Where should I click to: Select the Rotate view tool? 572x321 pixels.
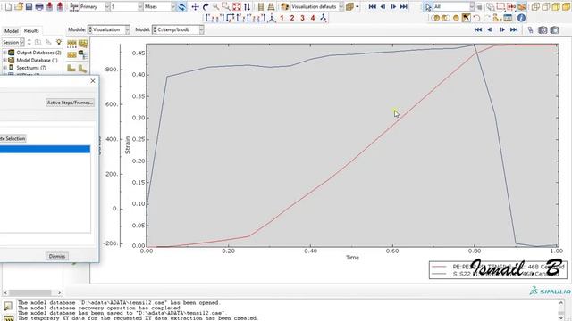click(206, 6)
